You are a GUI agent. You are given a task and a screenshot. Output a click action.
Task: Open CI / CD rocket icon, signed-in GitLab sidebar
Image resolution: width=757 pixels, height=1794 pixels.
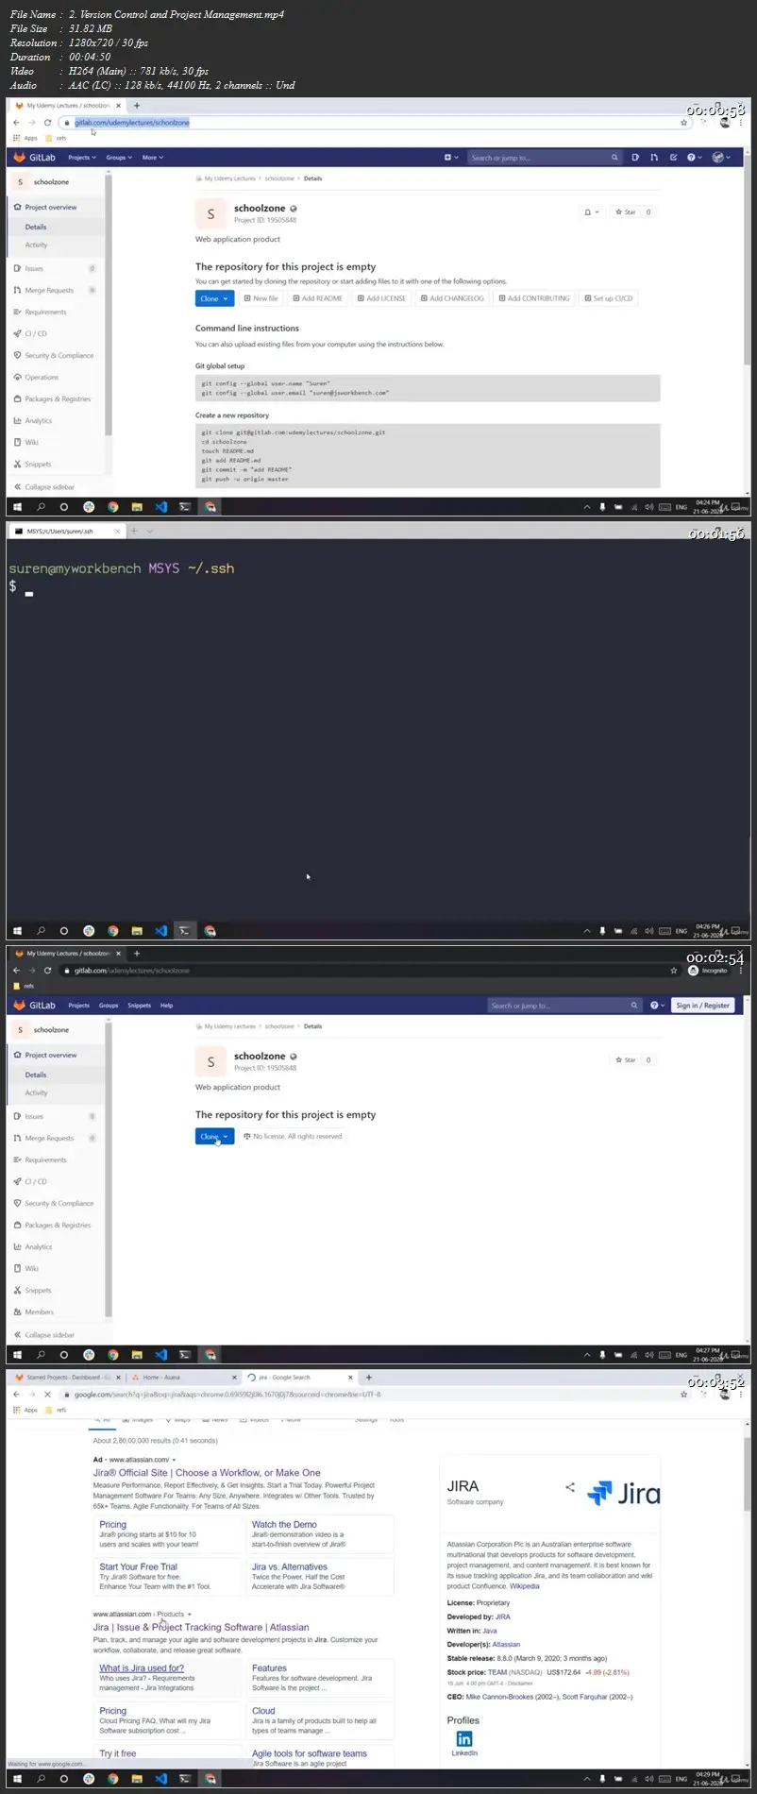click(18, 334)
